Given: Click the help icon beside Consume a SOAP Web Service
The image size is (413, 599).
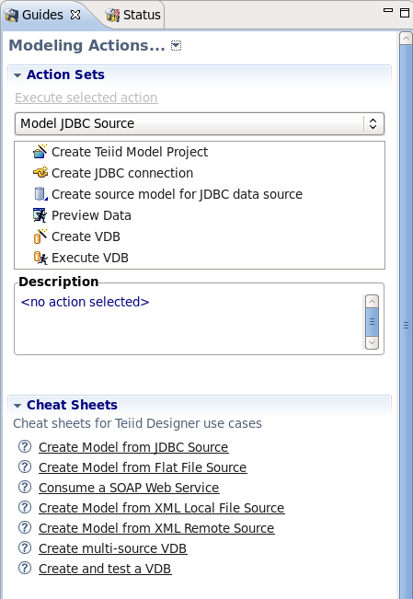Looking at the screenshot, I should click(x=25, y=487).
